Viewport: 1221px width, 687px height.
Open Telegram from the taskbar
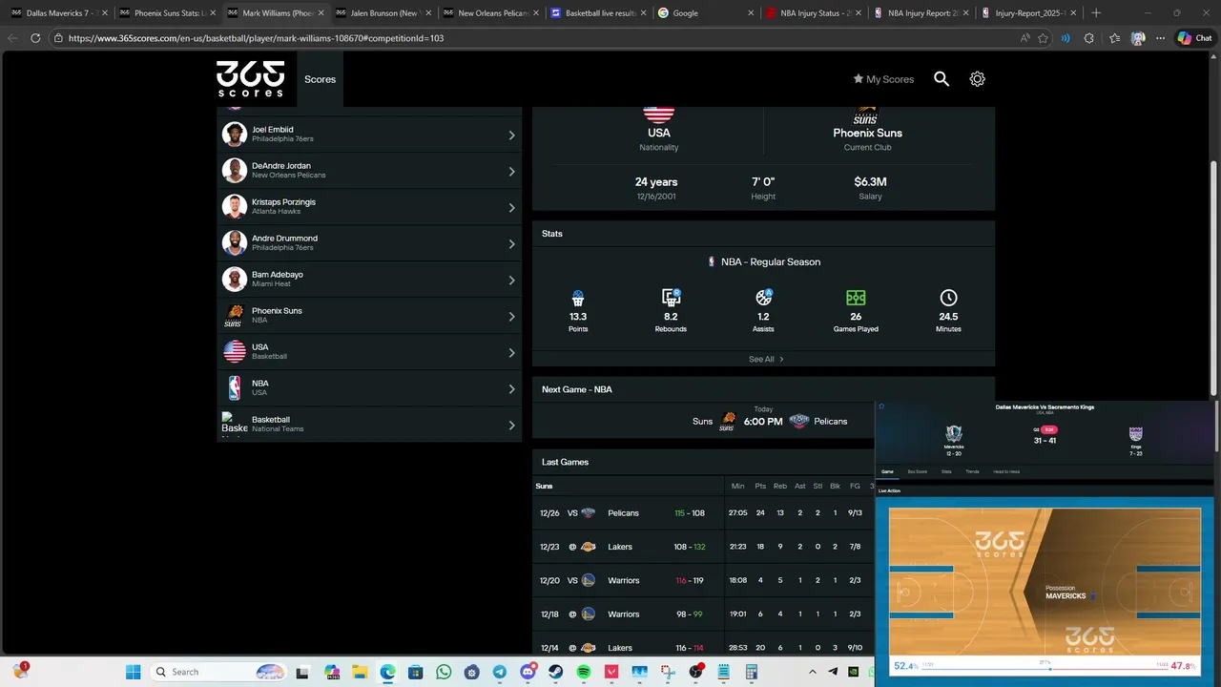pos(500,672)
